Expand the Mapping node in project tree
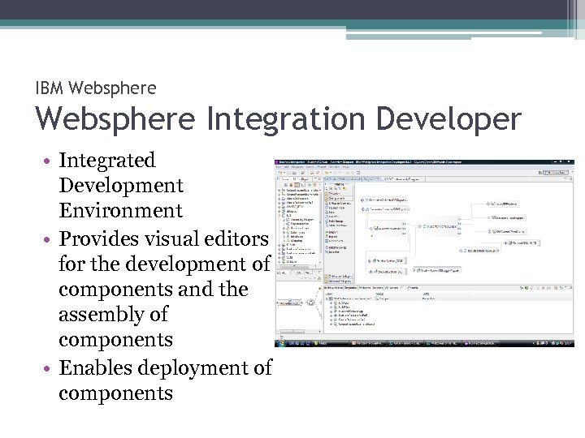 click(284, 241)
